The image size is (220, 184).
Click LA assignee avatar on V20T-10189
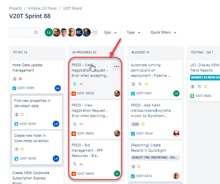[x=58, y=88]
